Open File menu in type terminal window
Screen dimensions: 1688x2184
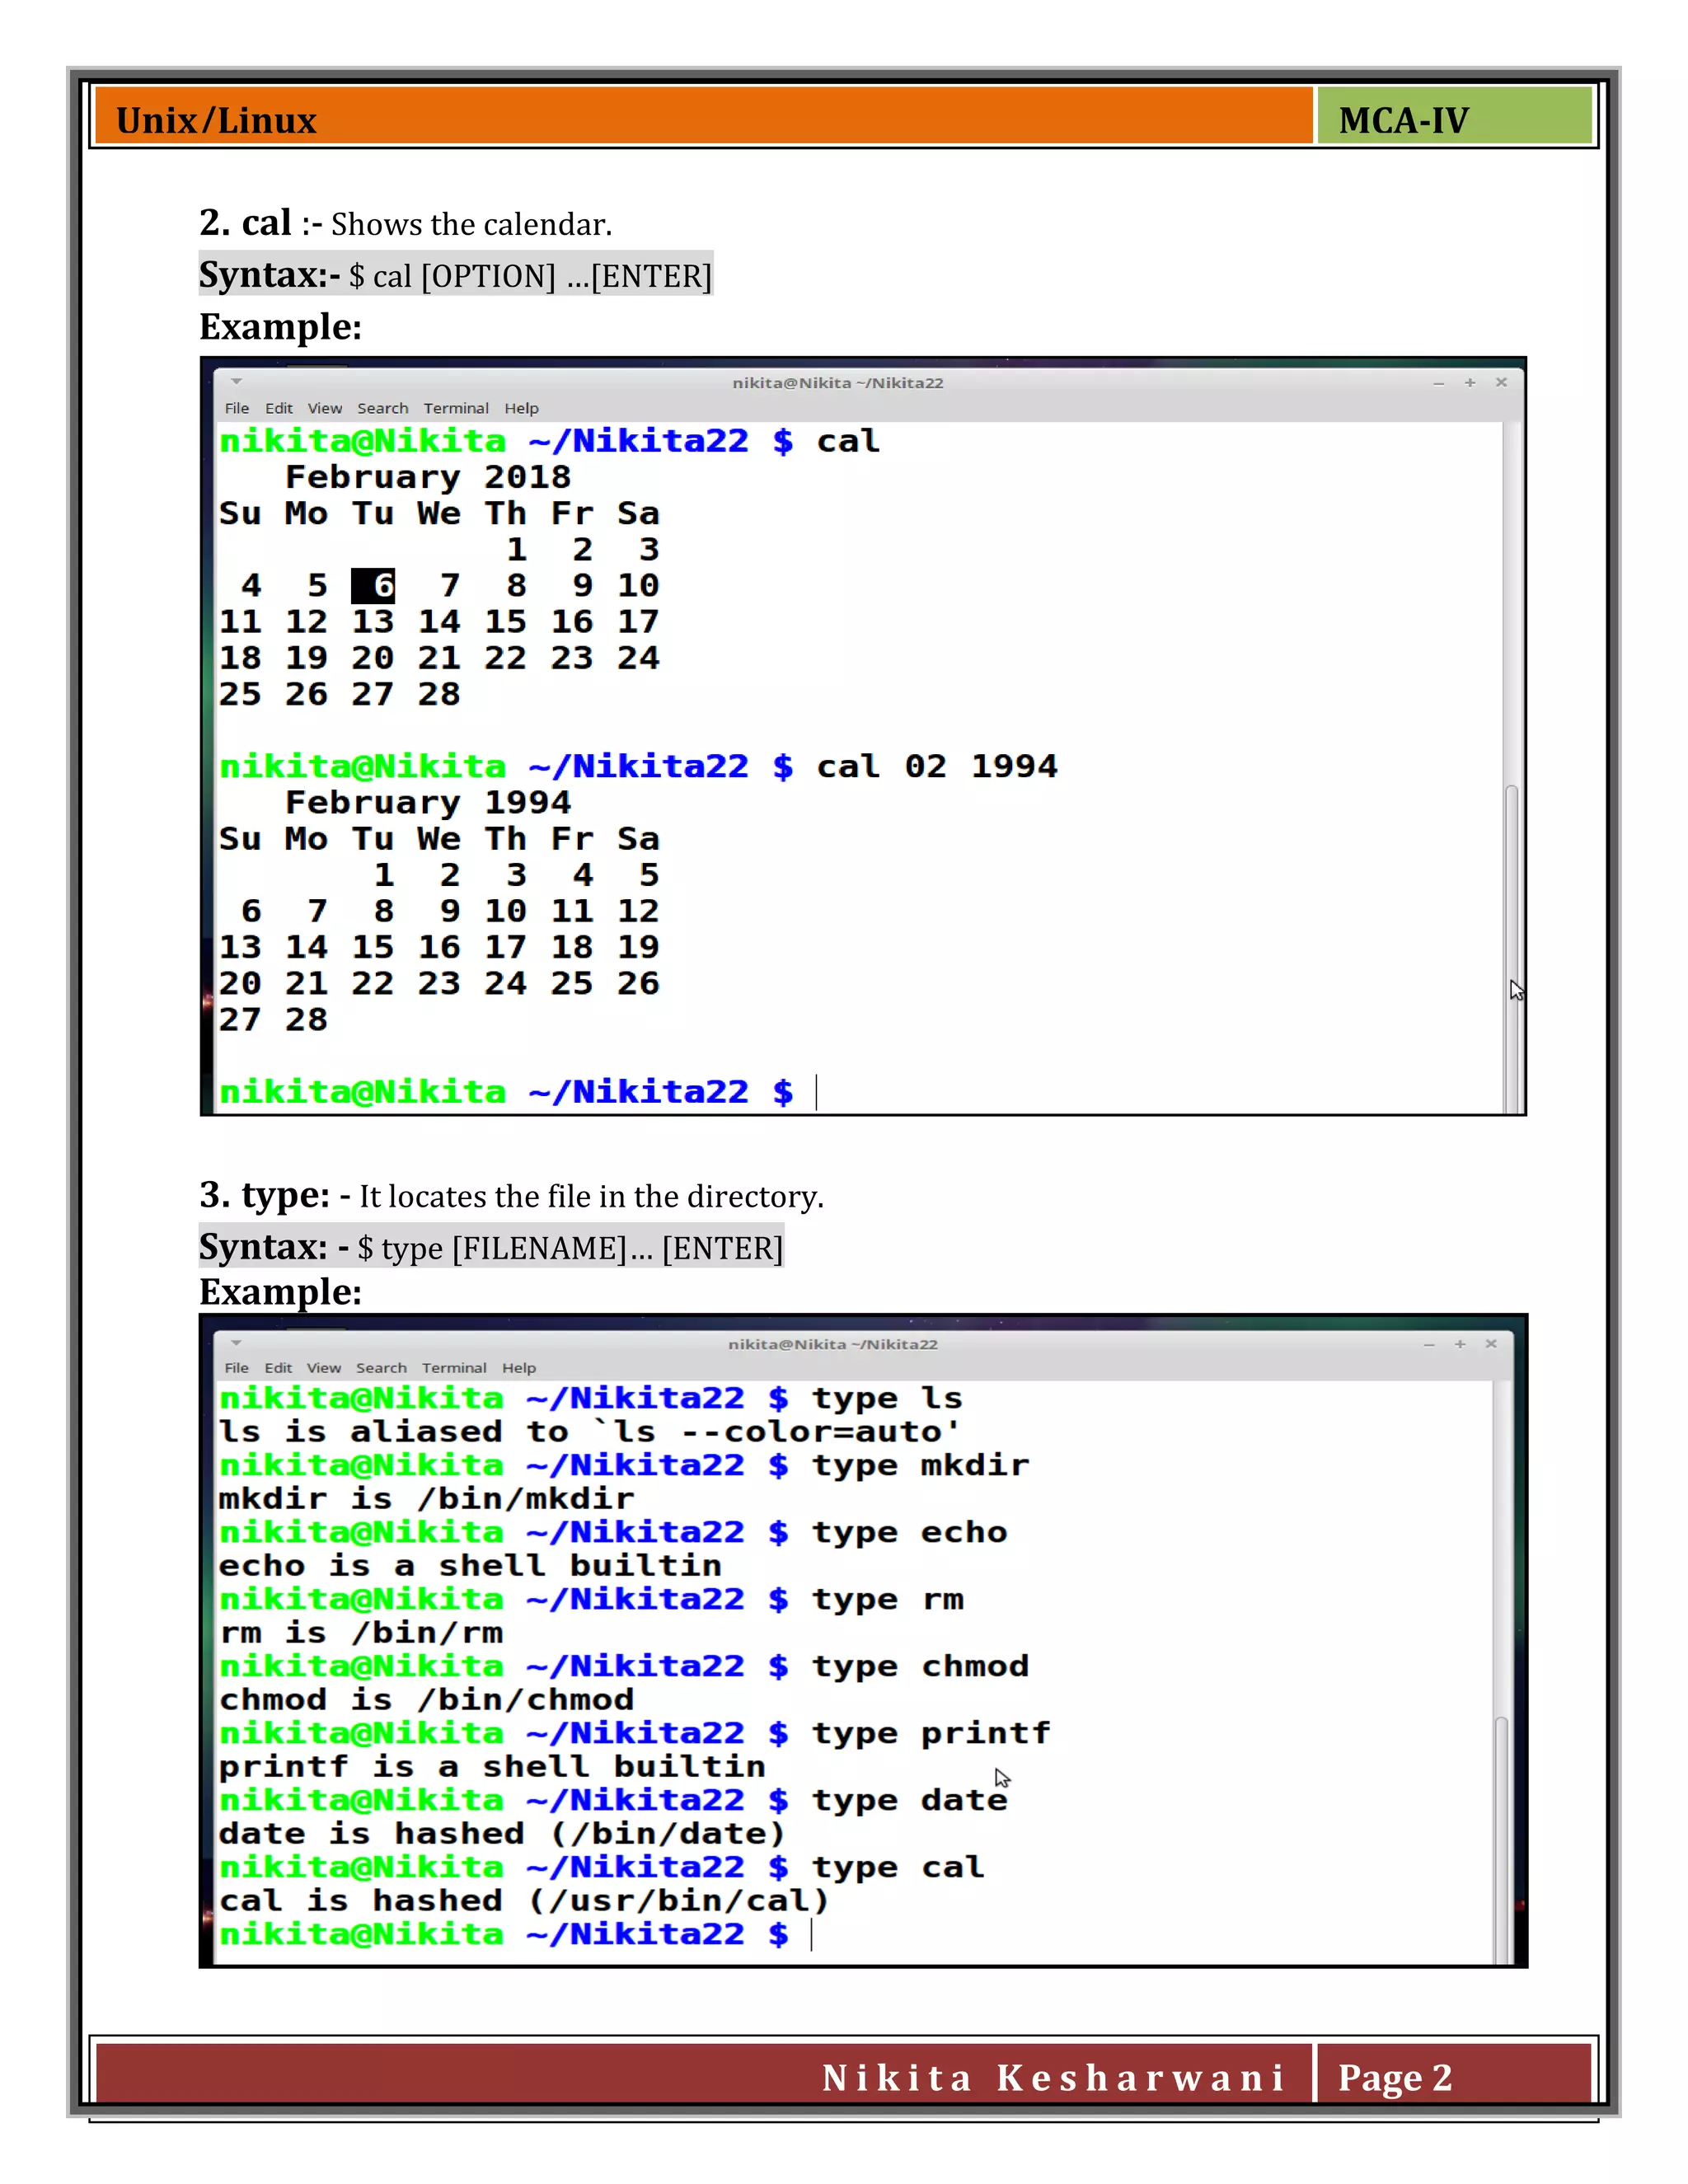(x=237, y=1367)
